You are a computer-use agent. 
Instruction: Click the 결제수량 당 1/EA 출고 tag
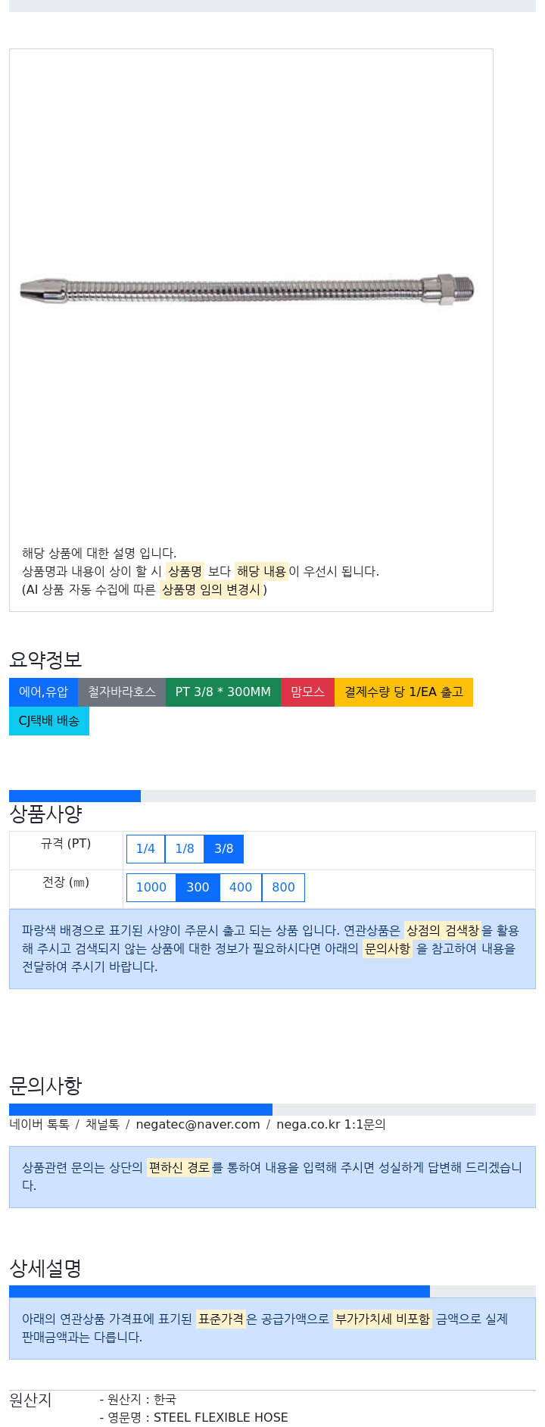tap(403, 692)
